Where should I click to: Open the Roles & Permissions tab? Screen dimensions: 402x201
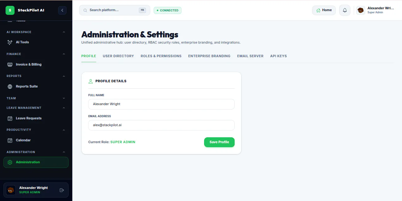(x=161, y=56)
